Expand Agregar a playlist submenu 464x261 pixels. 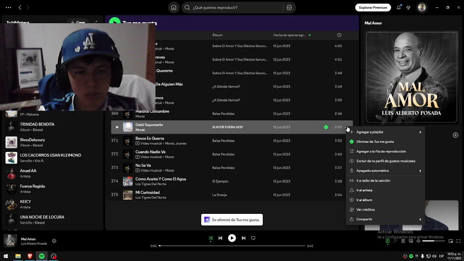pyautogui.click(x=385, y=132)
